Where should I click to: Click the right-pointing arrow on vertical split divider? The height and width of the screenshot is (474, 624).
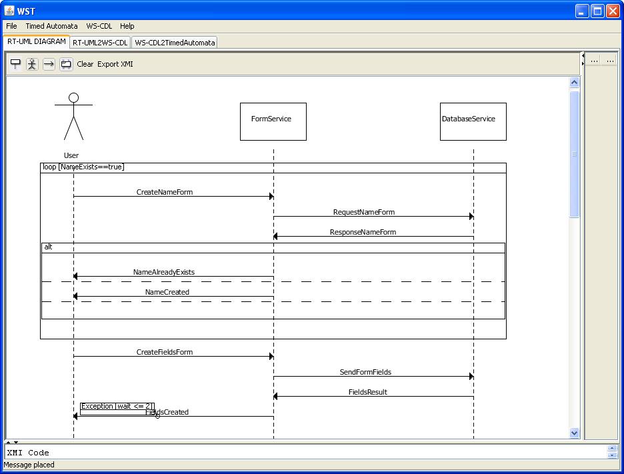(x=583, y=63)
